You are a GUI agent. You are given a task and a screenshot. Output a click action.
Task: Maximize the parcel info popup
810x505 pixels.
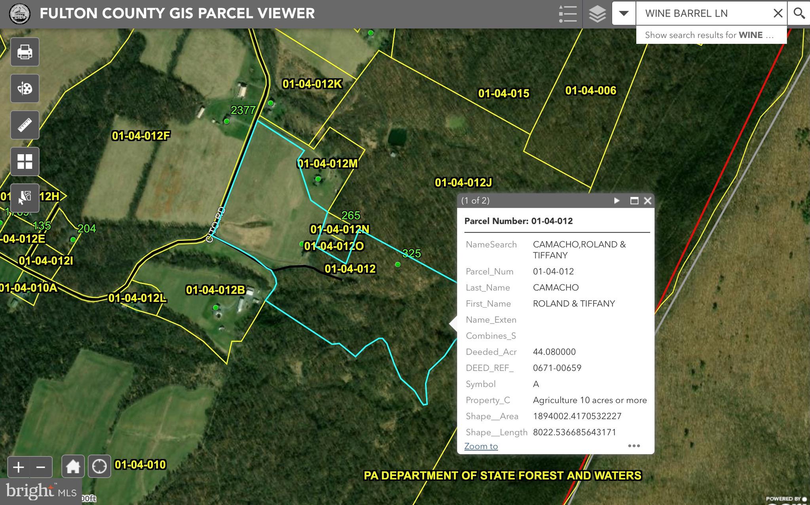(634, 200)
